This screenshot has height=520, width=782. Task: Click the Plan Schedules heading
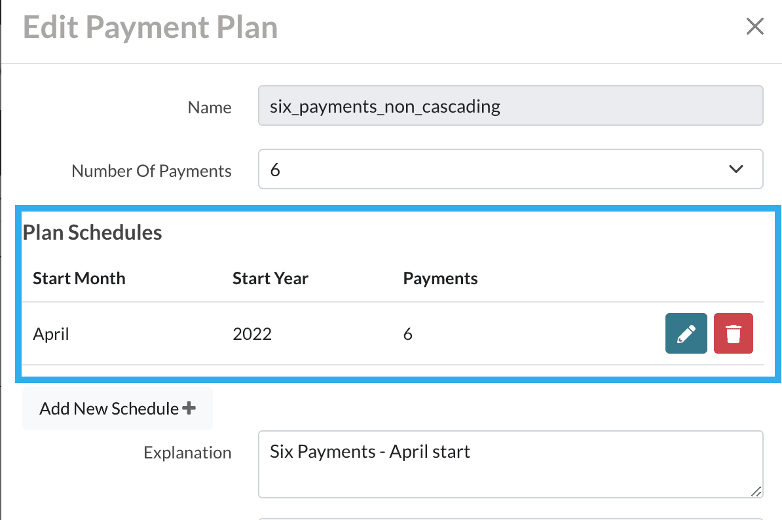(92, 232)
